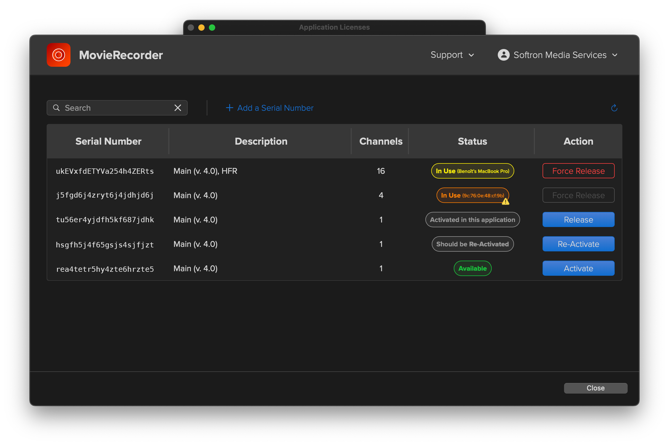Click the Activated in this application badge
669x445 pixels.
pyautogui.click(x=472, y=220)
